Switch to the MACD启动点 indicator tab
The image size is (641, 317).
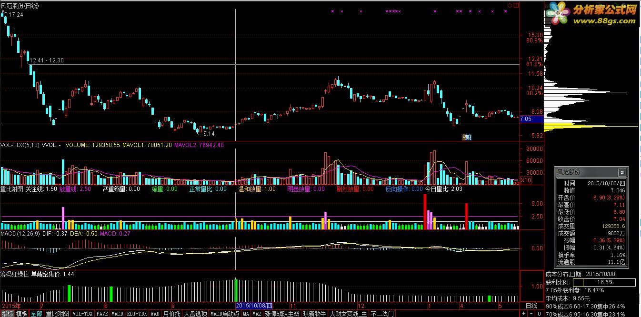pyautogui.click(x=225, y=314)
